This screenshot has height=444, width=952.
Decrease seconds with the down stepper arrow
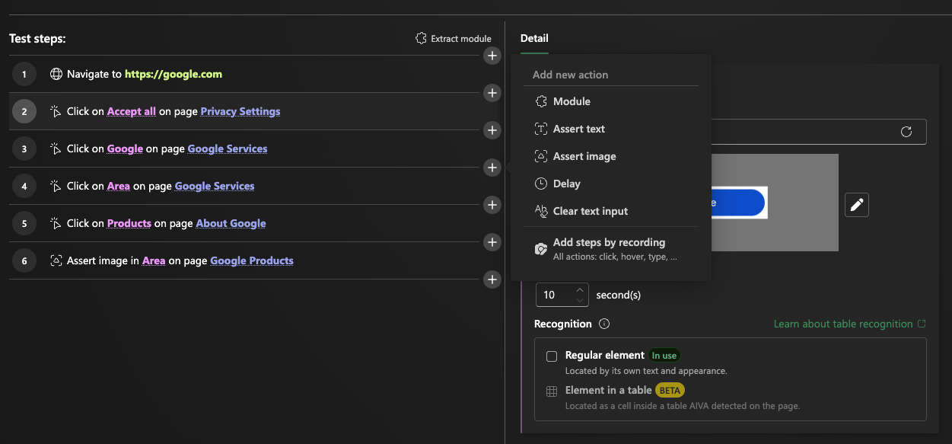(x=580, y=300)
